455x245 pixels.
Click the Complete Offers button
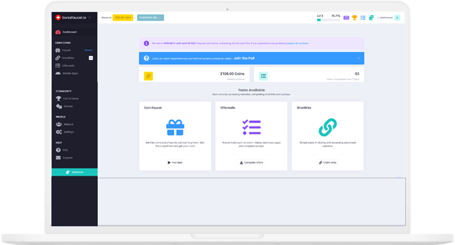tap(251, 163)
